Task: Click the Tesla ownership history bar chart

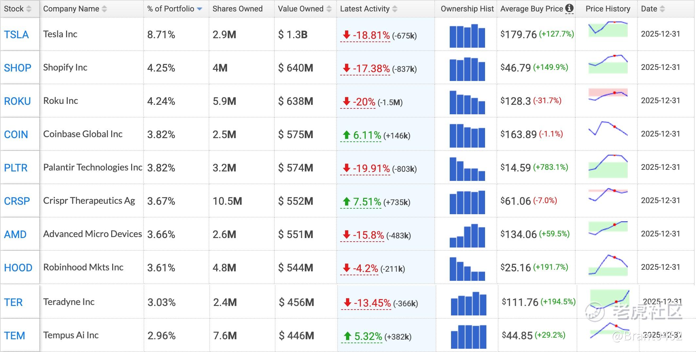Action: coord(467,36)
